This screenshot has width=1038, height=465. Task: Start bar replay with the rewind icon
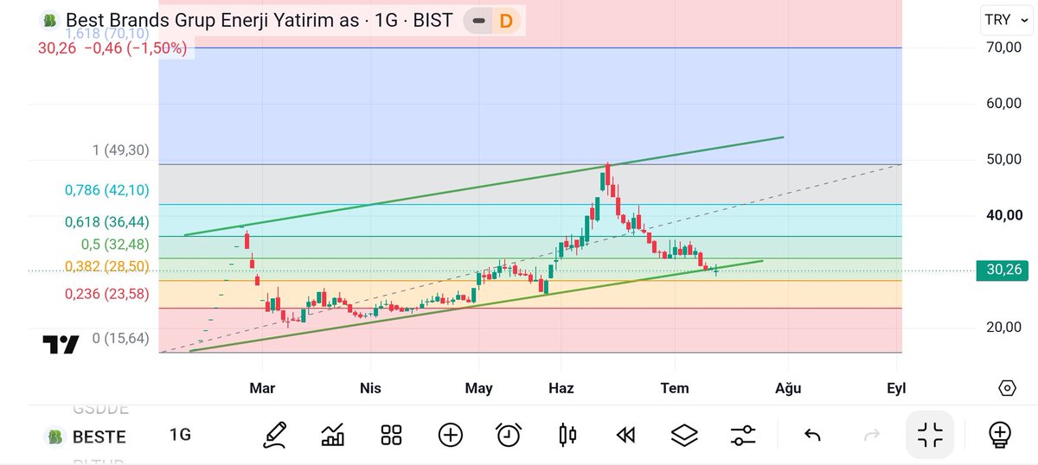point(625,435)
